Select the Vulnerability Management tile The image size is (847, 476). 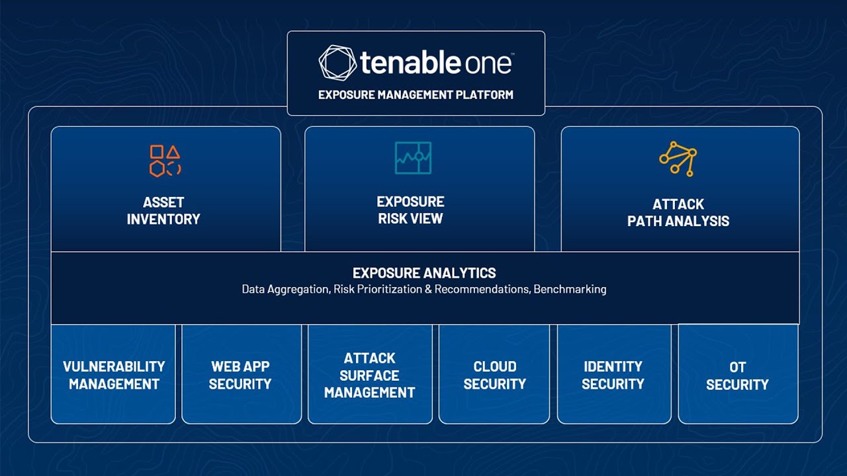(113, 374)
